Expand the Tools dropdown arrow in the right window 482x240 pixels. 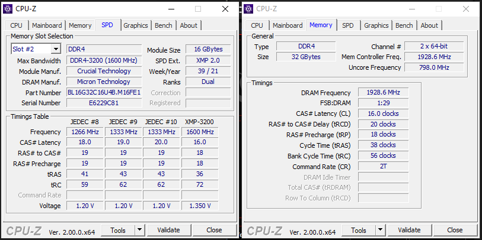tap(380, 230)
